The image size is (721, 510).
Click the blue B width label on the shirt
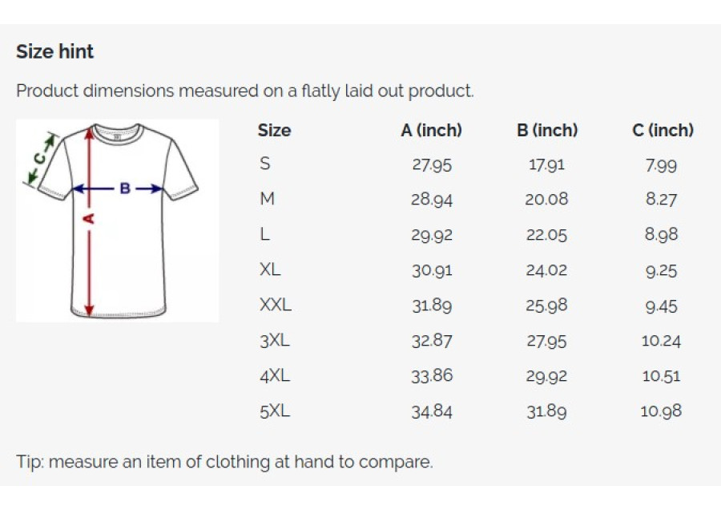(x=124, y=188)
